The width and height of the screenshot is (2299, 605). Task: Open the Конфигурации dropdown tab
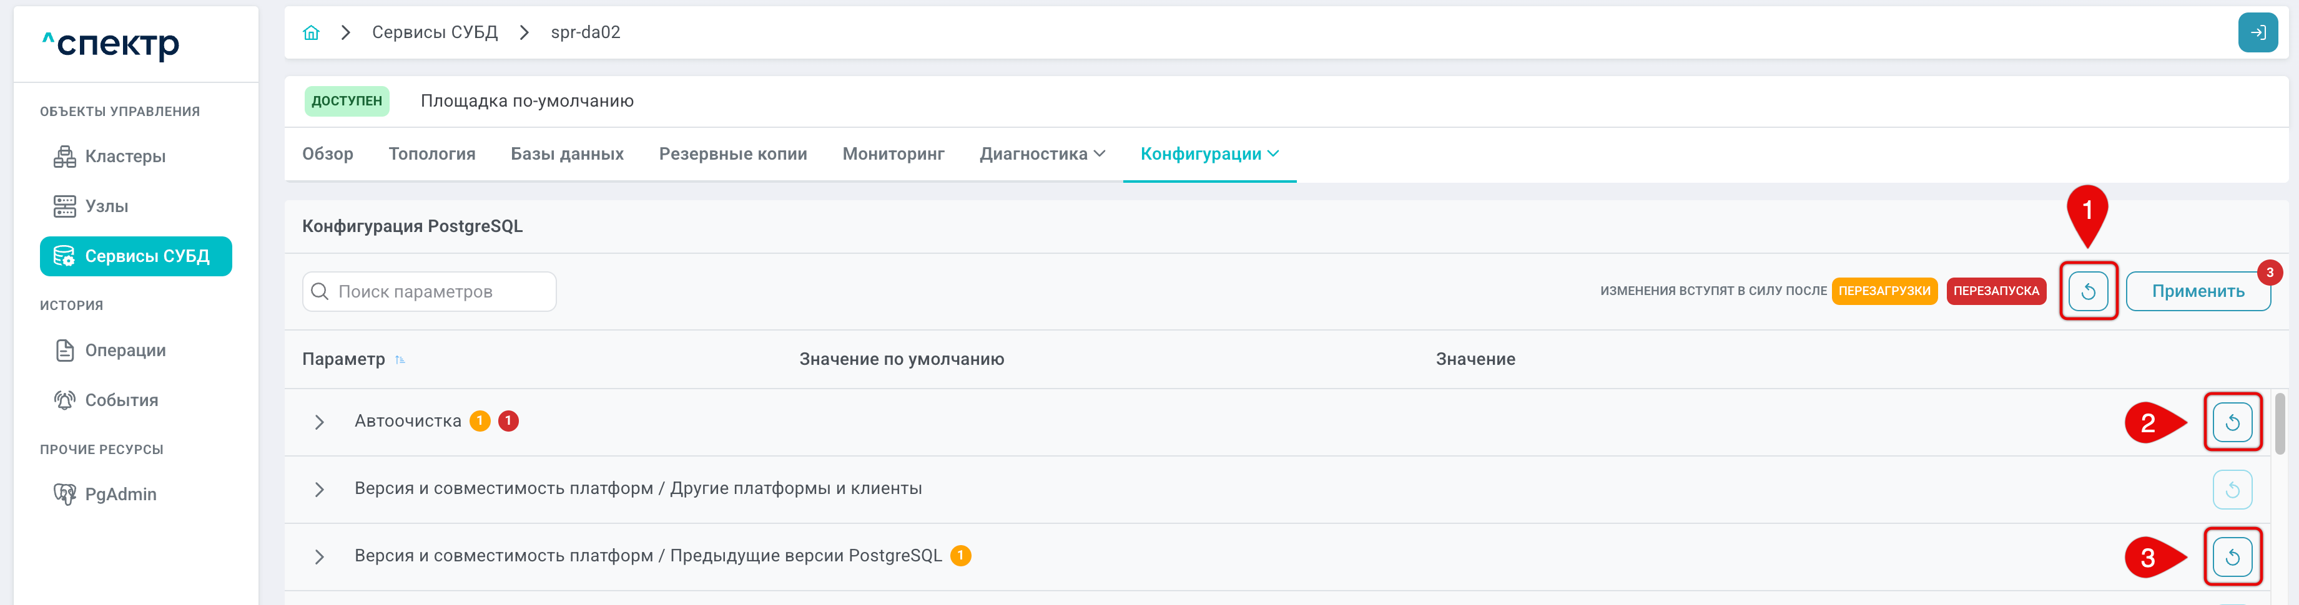[x=1209, y=154]
